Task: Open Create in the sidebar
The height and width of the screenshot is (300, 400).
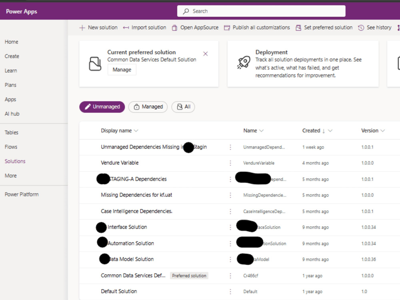Action: coord(12,56)
